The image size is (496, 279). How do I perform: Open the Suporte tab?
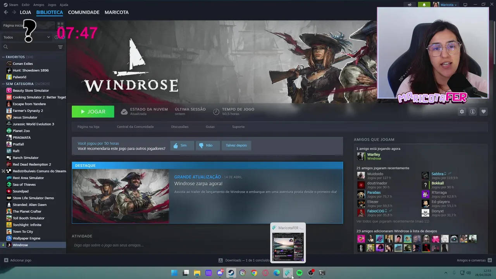[x=238, y=127]
